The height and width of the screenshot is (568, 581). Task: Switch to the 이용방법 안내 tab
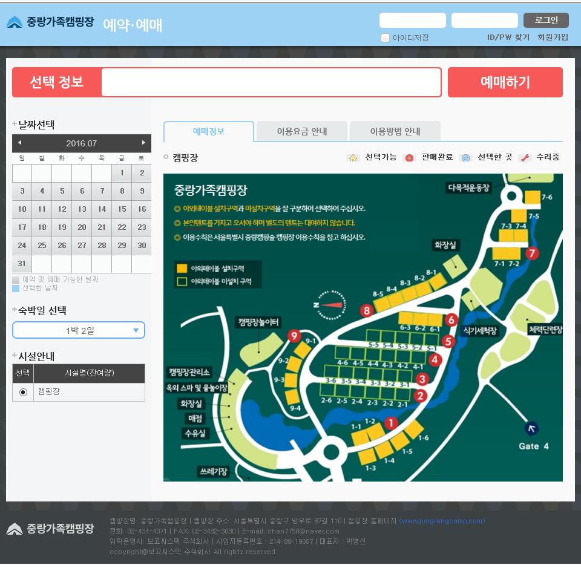(395, 131)
